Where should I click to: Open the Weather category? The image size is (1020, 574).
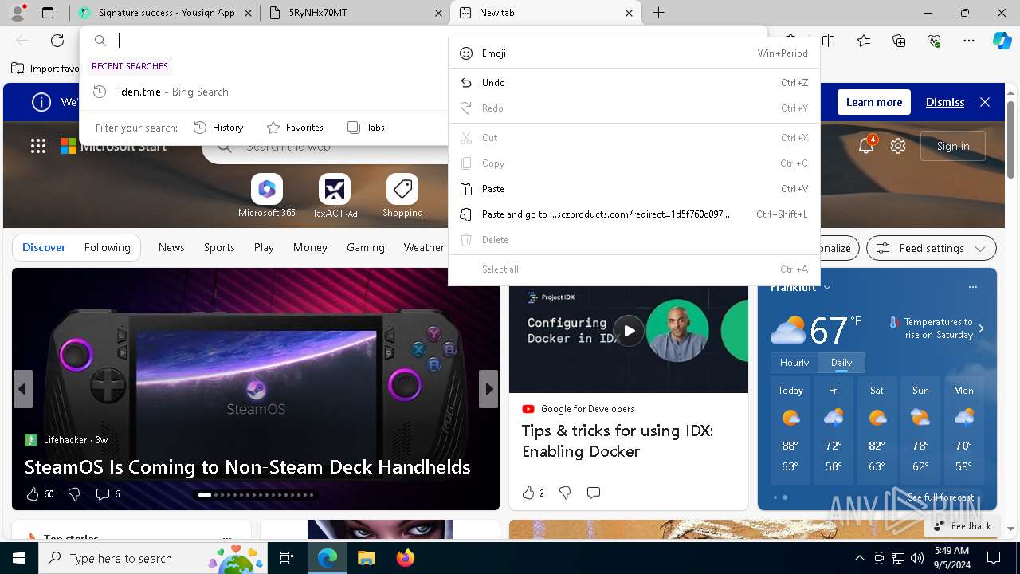pyautogui.click(x=424, y=247)
